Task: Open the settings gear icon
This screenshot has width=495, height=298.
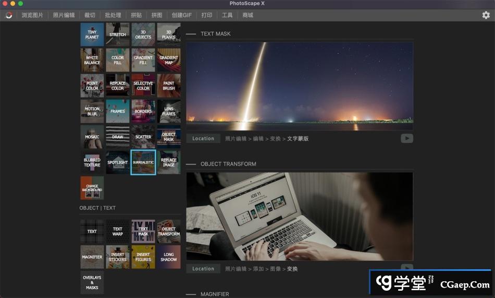Action: click(x=486, y=15)
